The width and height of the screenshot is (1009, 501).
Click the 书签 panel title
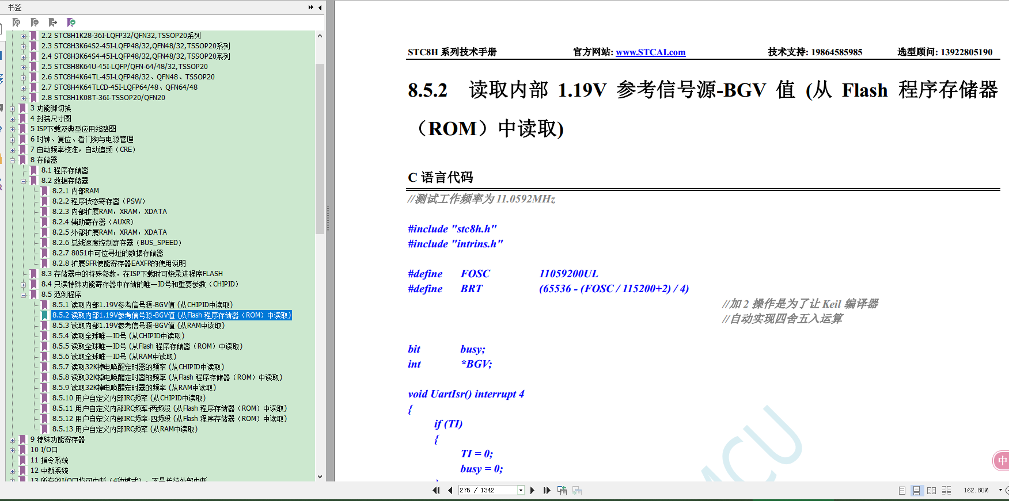15,7
